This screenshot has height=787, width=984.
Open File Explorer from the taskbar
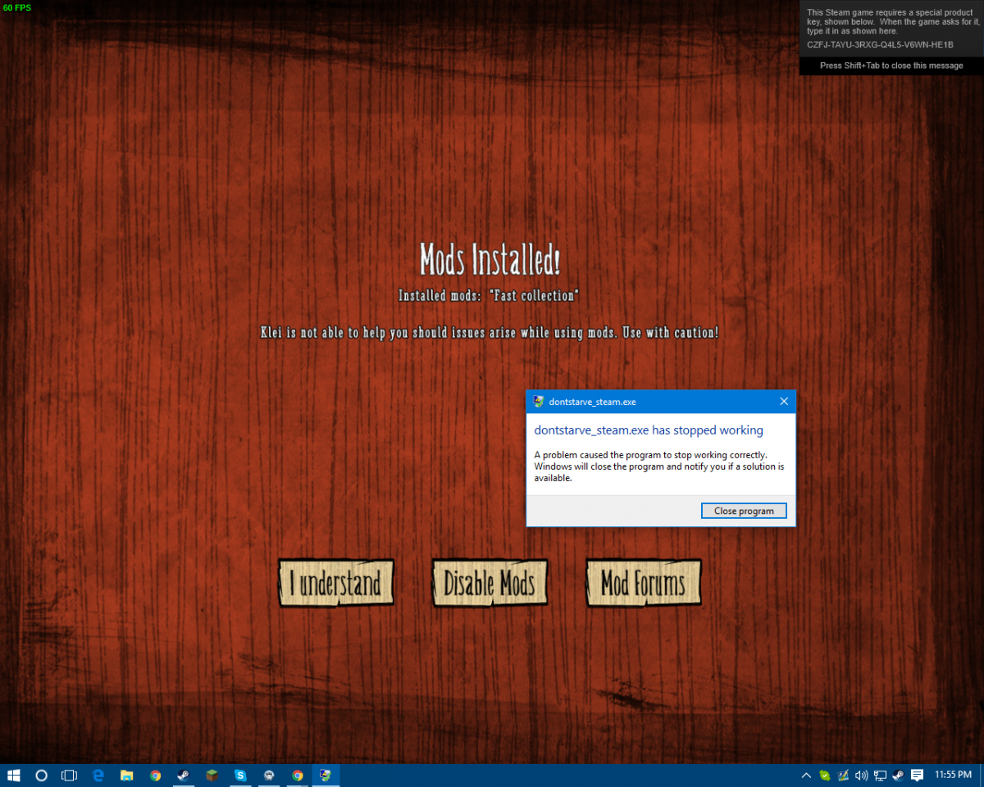(127, 775)
